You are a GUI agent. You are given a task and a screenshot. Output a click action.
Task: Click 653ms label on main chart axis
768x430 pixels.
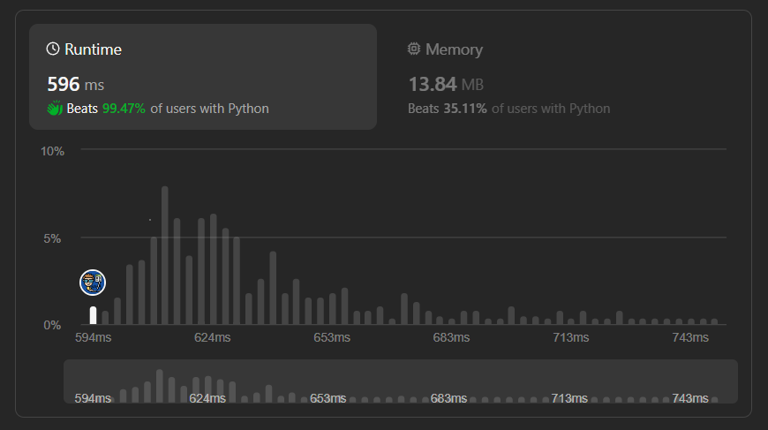pyautogui.click(x=332, y=338)
